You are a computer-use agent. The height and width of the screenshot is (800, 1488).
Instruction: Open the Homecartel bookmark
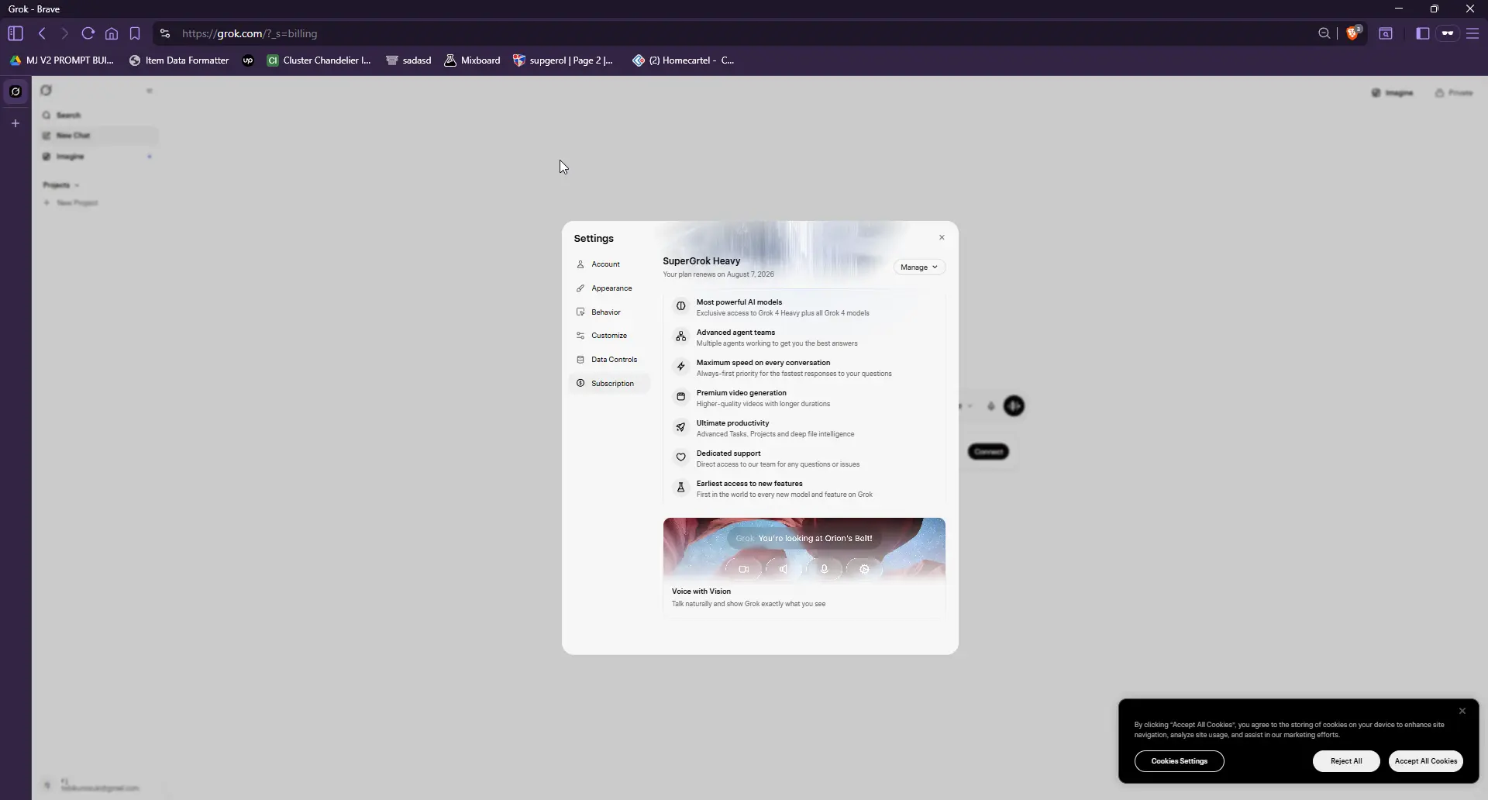684,60
